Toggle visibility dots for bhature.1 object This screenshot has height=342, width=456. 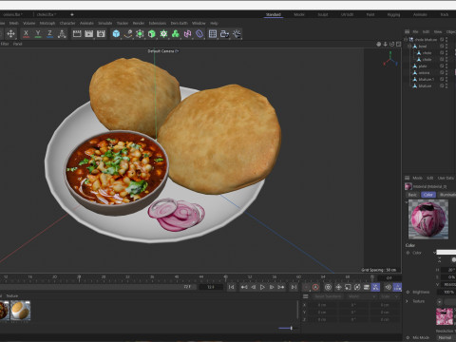pyautogui.click(x=446, y=80)
